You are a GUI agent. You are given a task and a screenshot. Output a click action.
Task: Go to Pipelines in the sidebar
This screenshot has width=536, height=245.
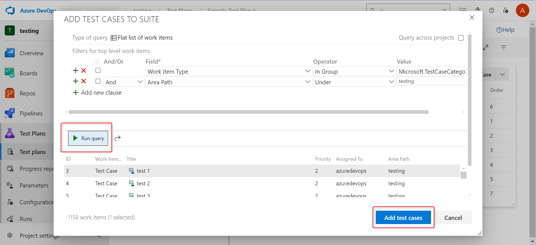31,114
